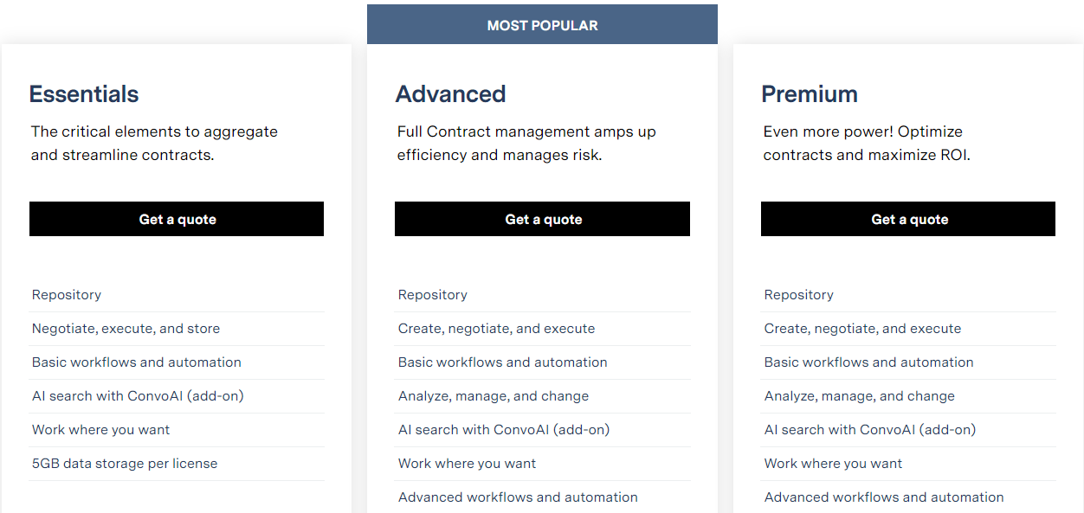The height and width of the screenshot is (513, 1084).
Task: Click 5GB data storage per license
Action: (x=124, y=463)
